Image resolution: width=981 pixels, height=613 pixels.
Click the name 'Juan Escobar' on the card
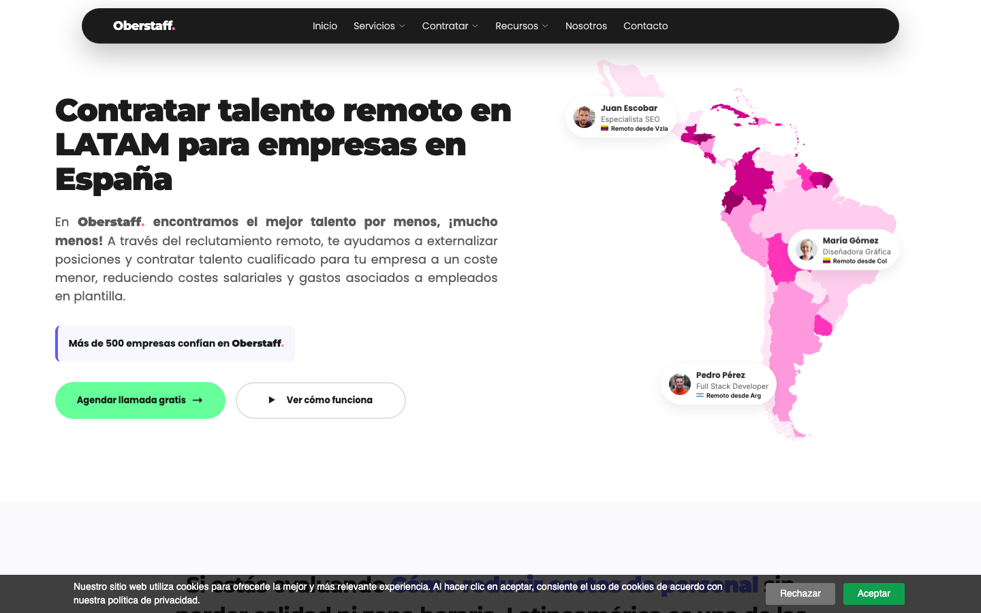[629, 108]
